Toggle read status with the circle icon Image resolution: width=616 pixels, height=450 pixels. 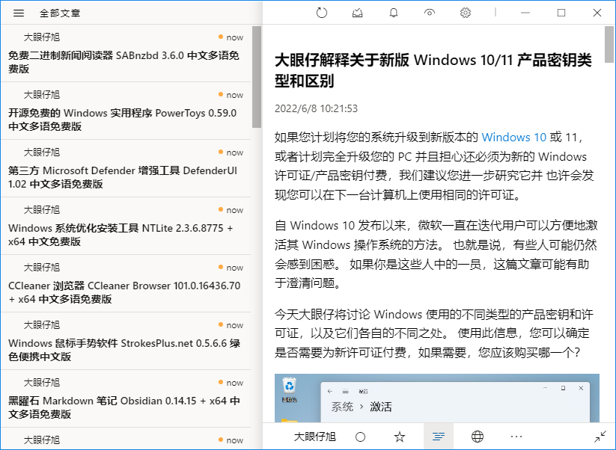point(360,437)
